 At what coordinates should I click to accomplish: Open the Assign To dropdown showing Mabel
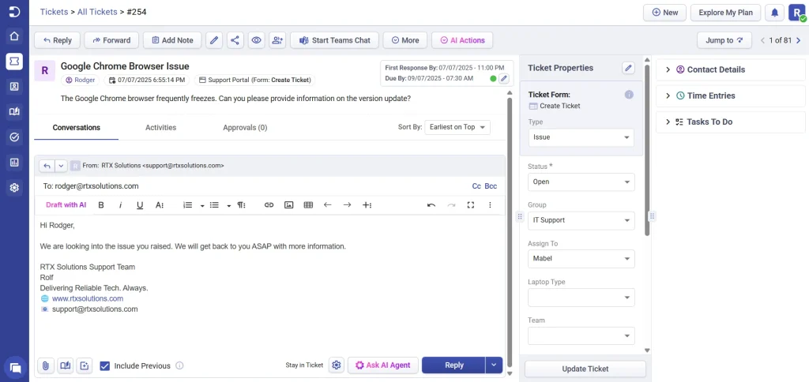(x=581, y=259)
